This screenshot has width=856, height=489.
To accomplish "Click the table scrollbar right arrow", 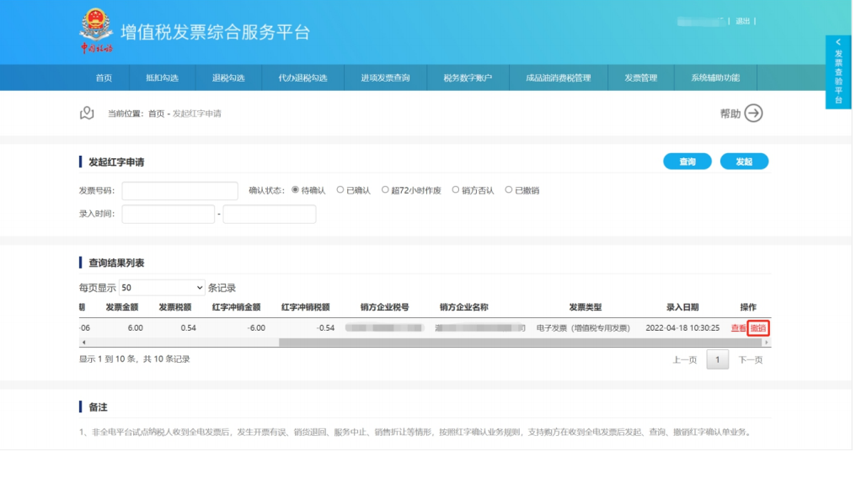I will [x=767, y=343].
